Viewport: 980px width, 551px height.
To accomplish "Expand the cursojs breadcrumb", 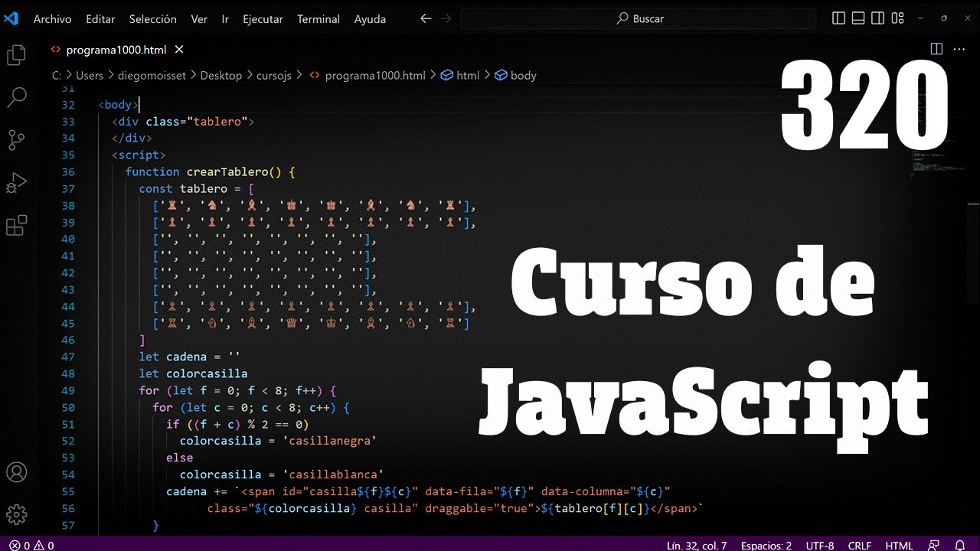I will [273, 75].
